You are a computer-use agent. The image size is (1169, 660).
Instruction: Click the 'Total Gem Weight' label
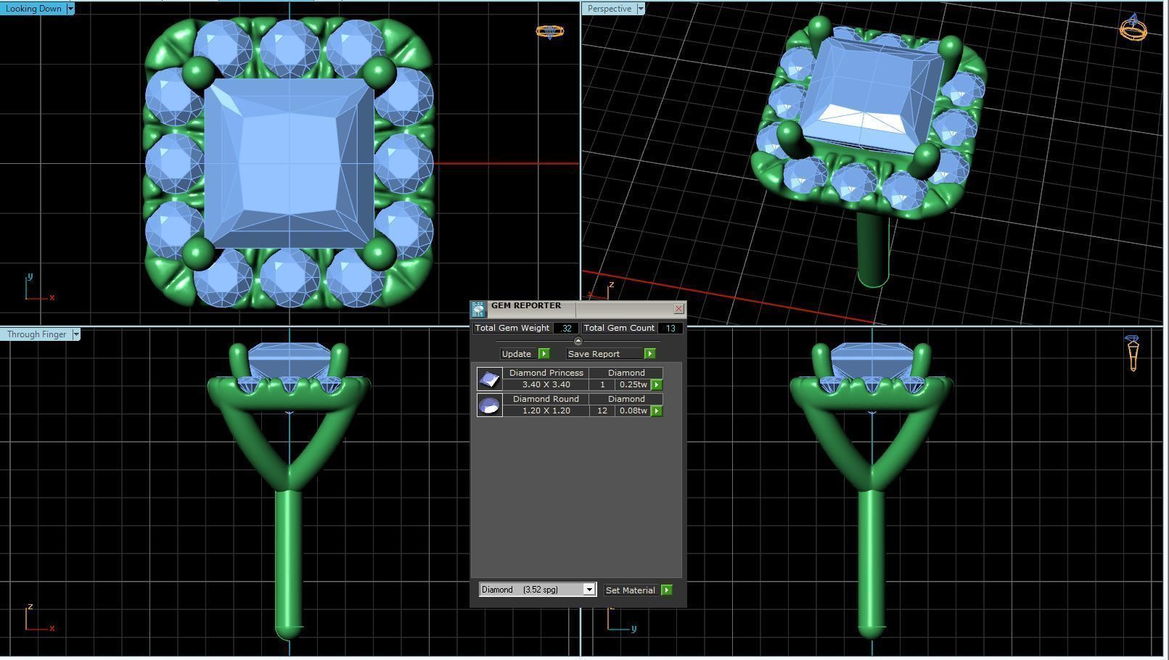512,329
